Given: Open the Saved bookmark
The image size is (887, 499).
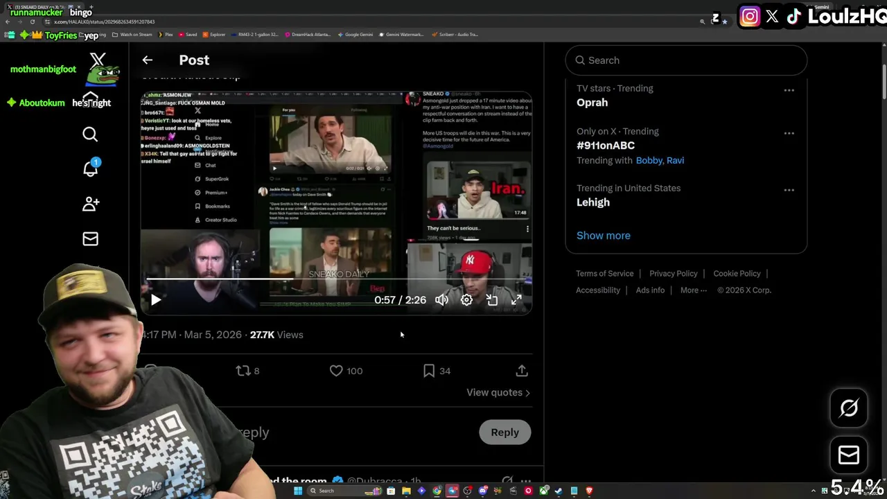Looking at the screenshot, I should 188,35.
